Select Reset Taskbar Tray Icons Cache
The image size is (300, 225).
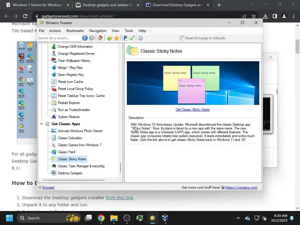81,96
